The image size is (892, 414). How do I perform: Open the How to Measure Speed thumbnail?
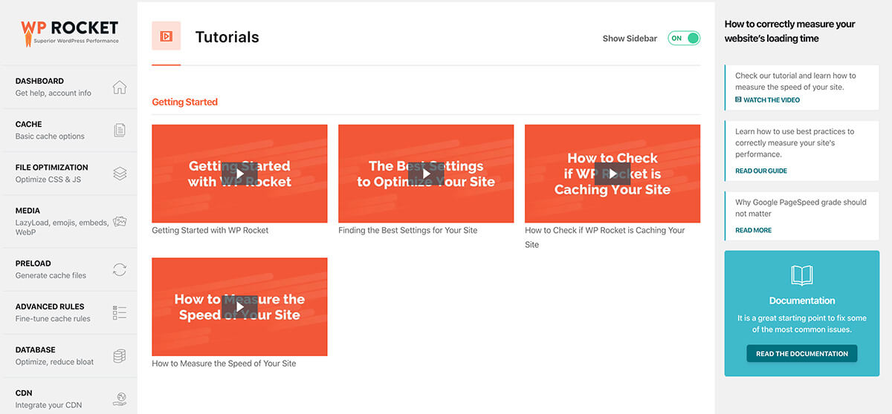tap(239, 306)
